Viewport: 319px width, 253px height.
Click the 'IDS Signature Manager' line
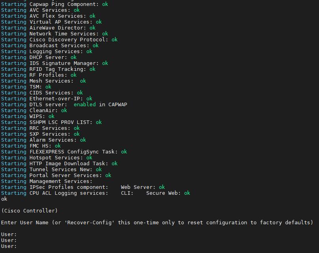click(x=54, y=63)
